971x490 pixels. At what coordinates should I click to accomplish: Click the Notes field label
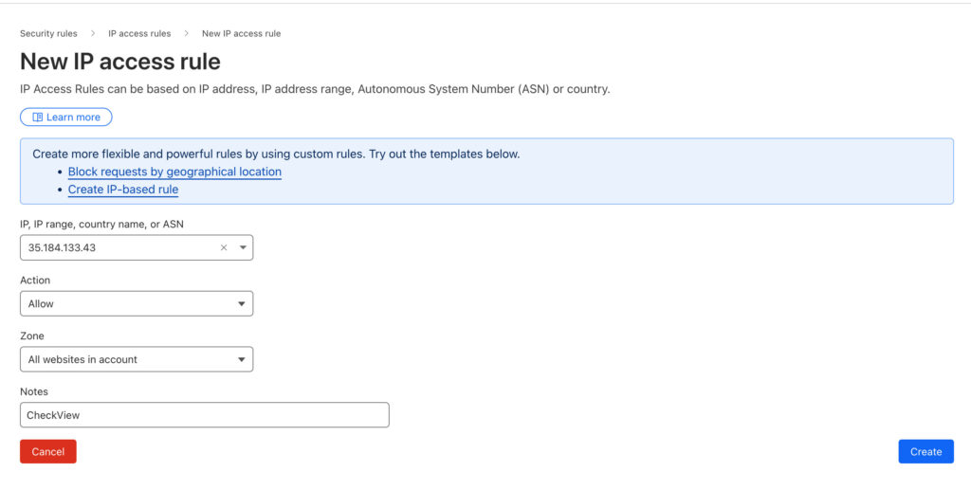33,391
